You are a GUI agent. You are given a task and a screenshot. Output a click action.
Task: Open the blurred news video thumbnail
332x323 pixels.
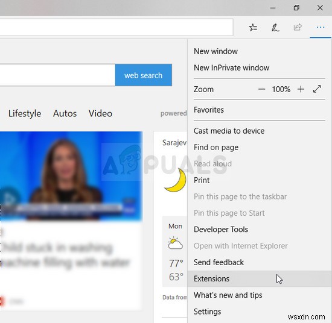71,176
